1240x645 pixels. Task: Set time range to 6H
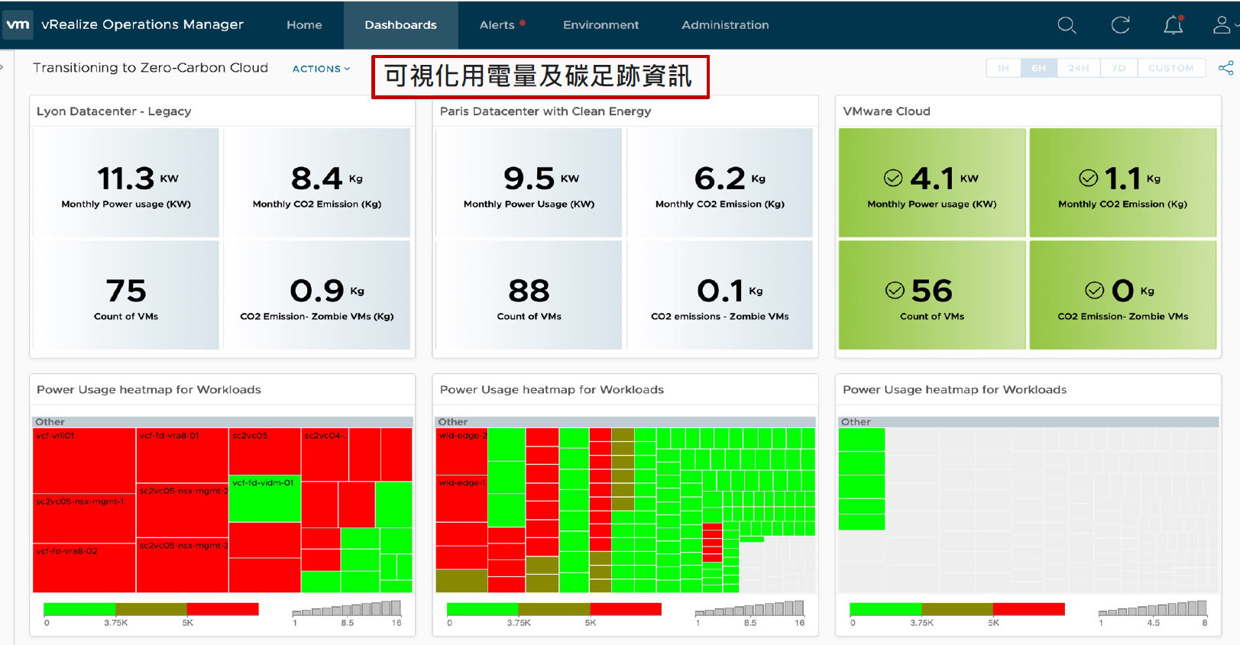coord(1038,68)
